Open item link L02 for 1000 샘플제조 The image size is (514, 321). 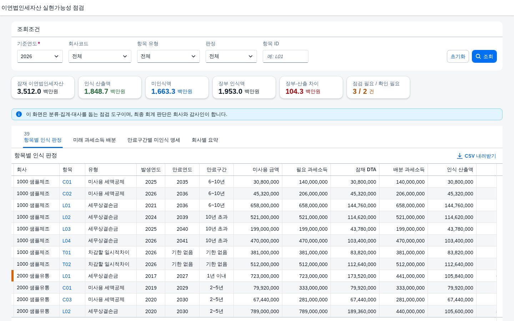[x=67, y=217]
